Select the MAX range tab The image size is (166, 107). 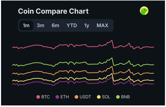(x=102, y=25)
